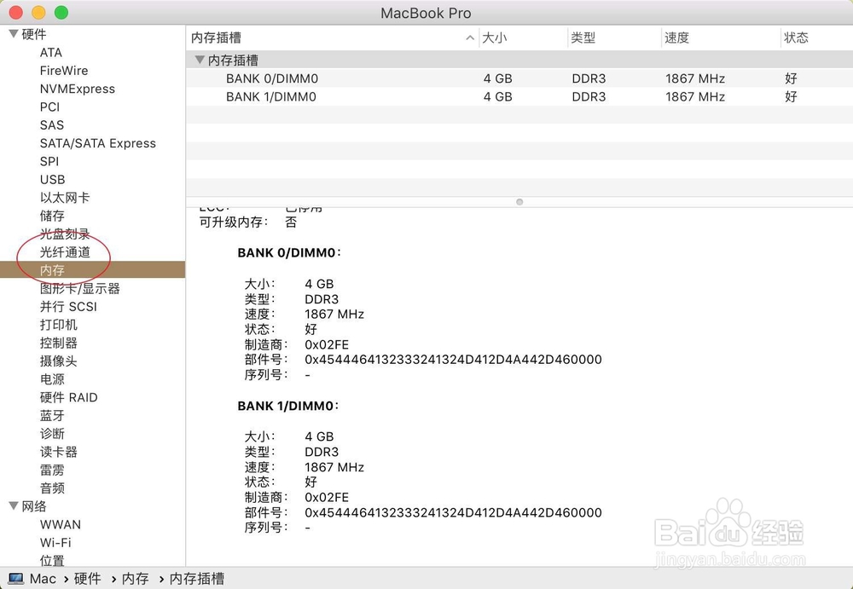The image size is (853, 589).
Task: Open SATA/SATA Express information
Action: pos(97,143)
